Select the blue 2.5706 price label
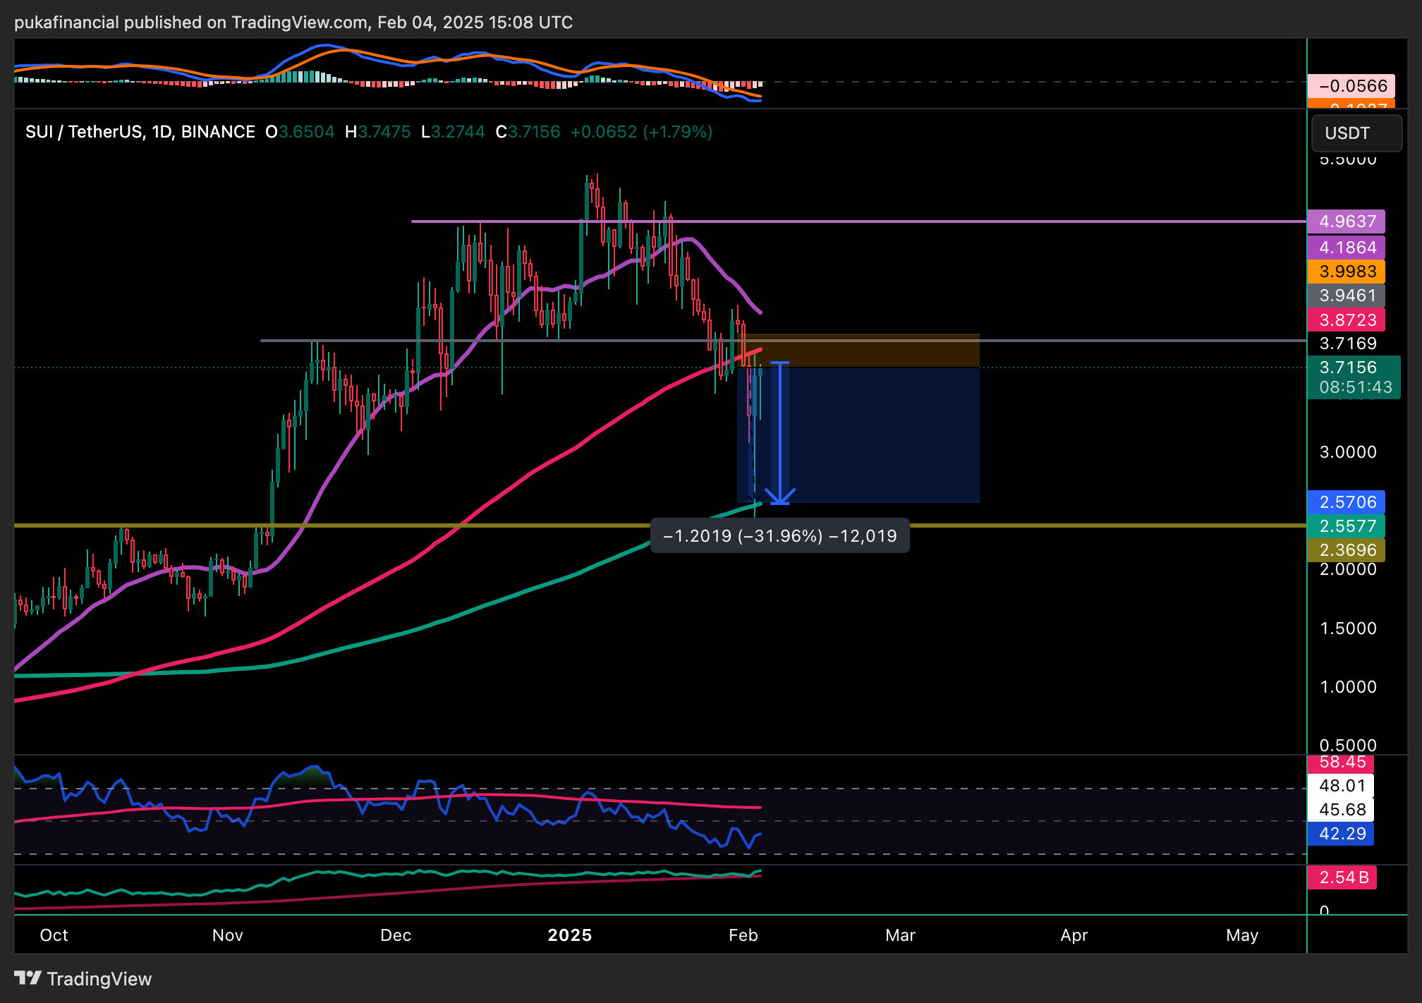Viewport: 1422px width, 1003px height. click(1346, 502)
